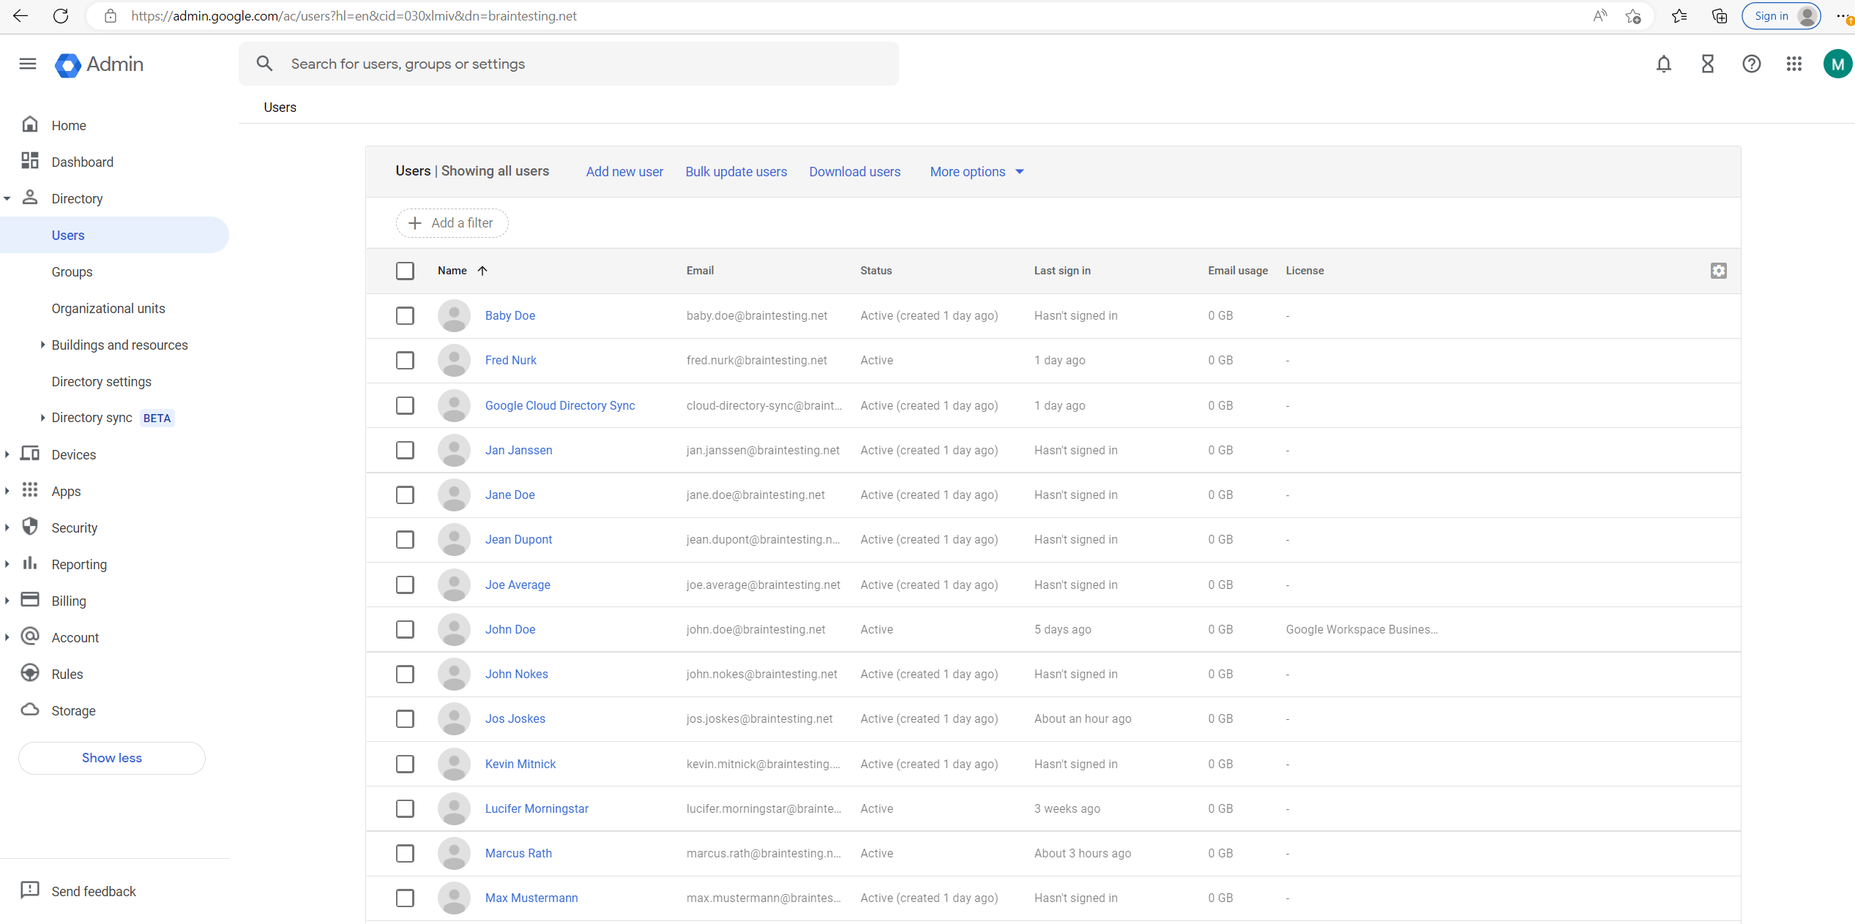The image size is (1855, 924).
Task: Select John Doe's row checkbox
Action: (405, 629)
